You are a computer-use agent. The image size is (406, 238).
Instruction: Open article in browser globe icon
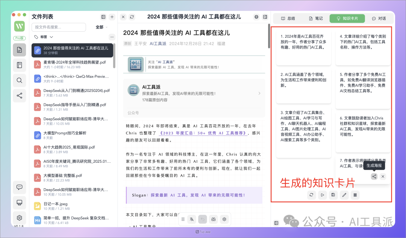[256, 17]
